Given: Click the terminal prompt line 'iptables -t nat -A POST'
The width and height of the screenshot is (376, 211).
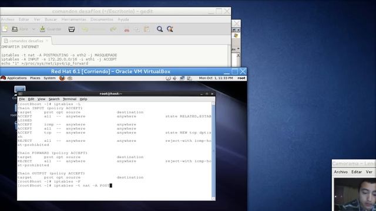Looking at the screenshot, I should [x=65, y=185].
